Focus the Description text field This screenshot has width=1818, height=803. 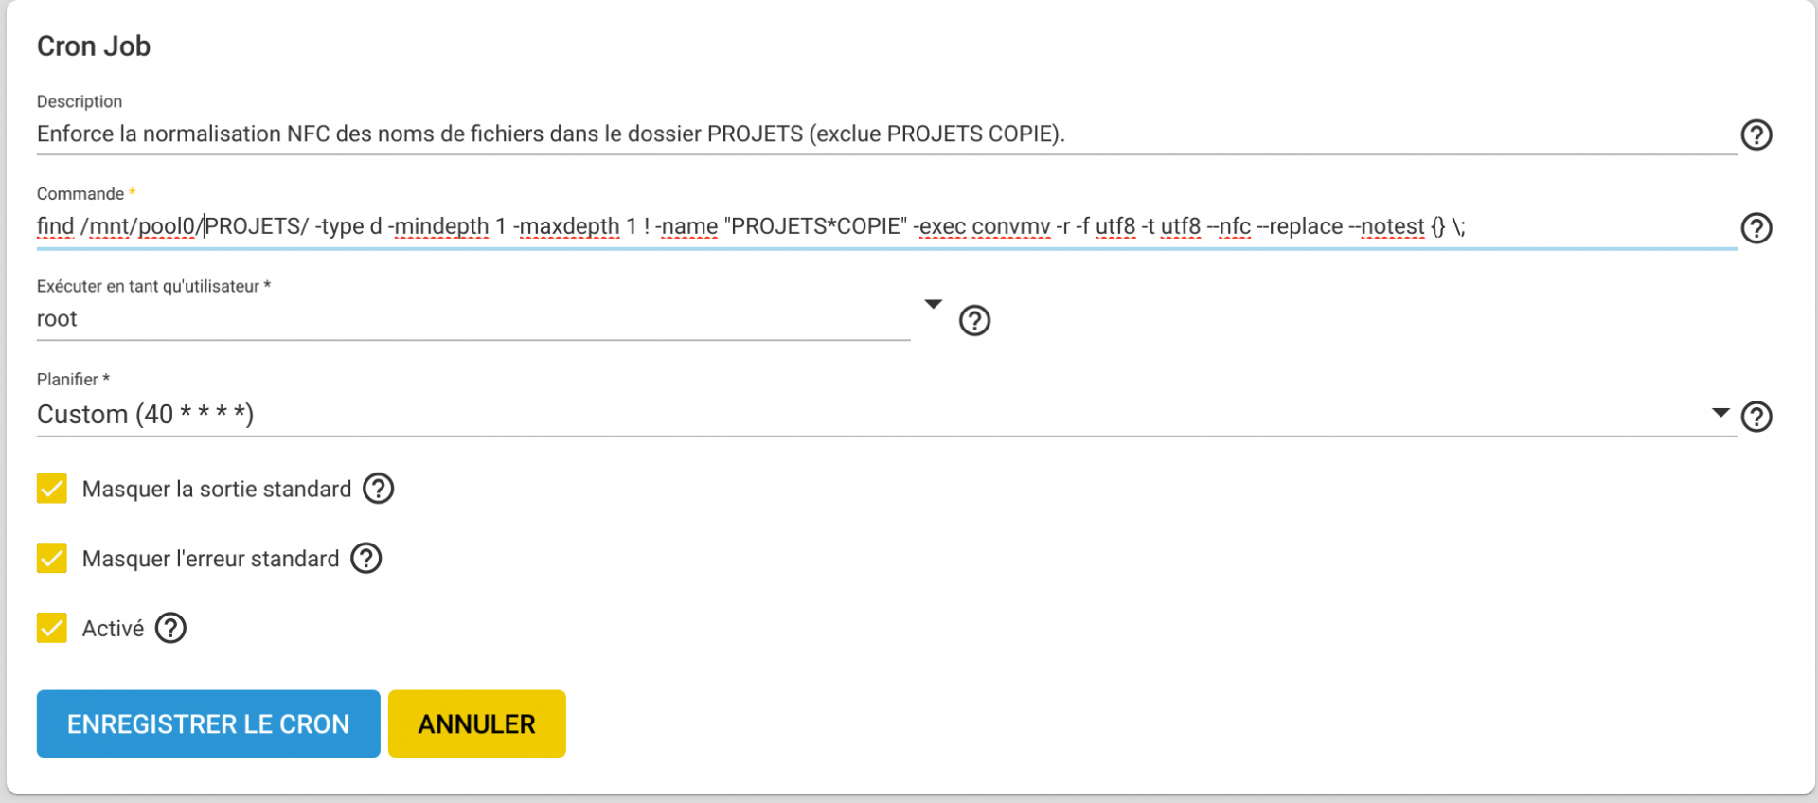click(886, 134)
